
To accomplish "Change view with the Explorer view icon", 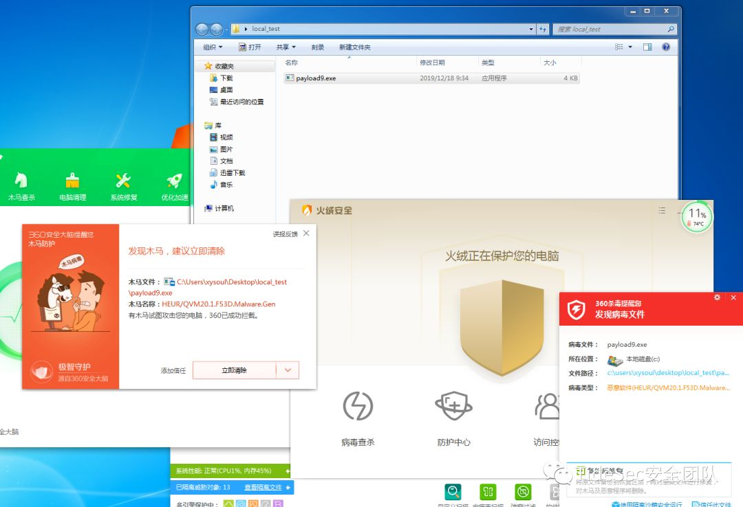I will (619, 47).
